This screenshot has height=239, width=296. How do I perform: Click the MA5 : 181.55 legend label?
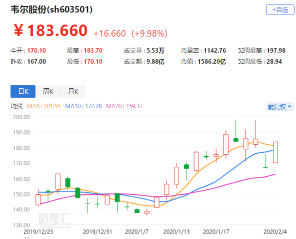click(x=43, y=106)
